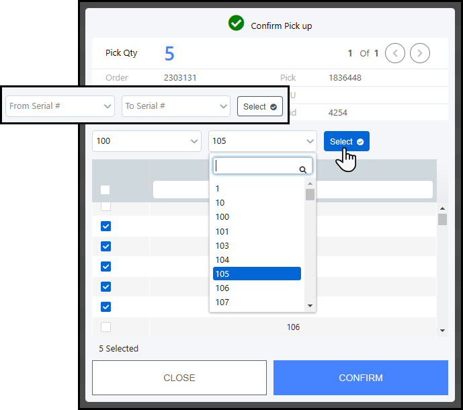Click the green Confirm Pick up checkmark
Image resolution: width=463 pixels, height=410 pixels.
coord(236,24)
